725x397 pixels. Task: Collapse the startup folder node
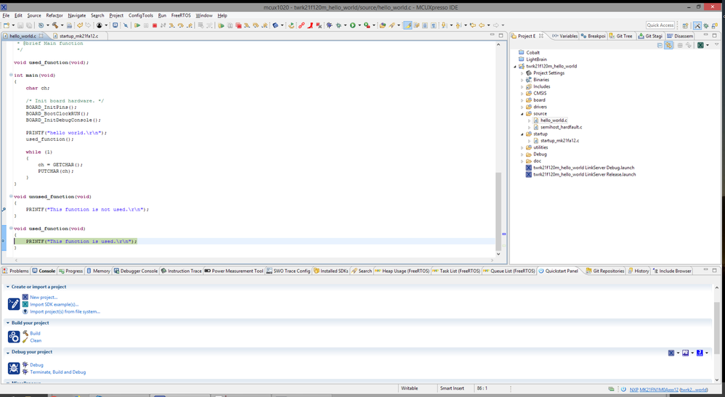click(x=522, y=134)
